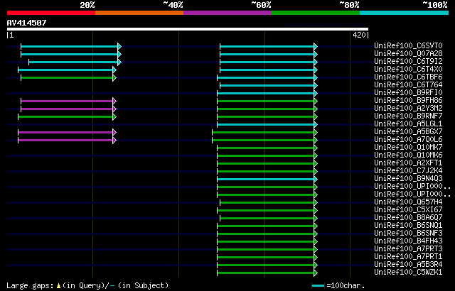Open subject UniRef100_B8A6Q7
Viewport: 455px width, 291px height.
[x=408, y=218]
